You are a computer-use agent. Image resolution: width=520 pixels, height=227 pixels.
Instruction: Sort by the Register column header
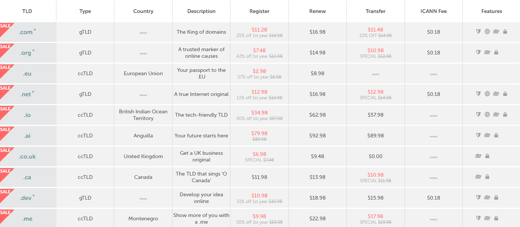click(x=259, y=11)
